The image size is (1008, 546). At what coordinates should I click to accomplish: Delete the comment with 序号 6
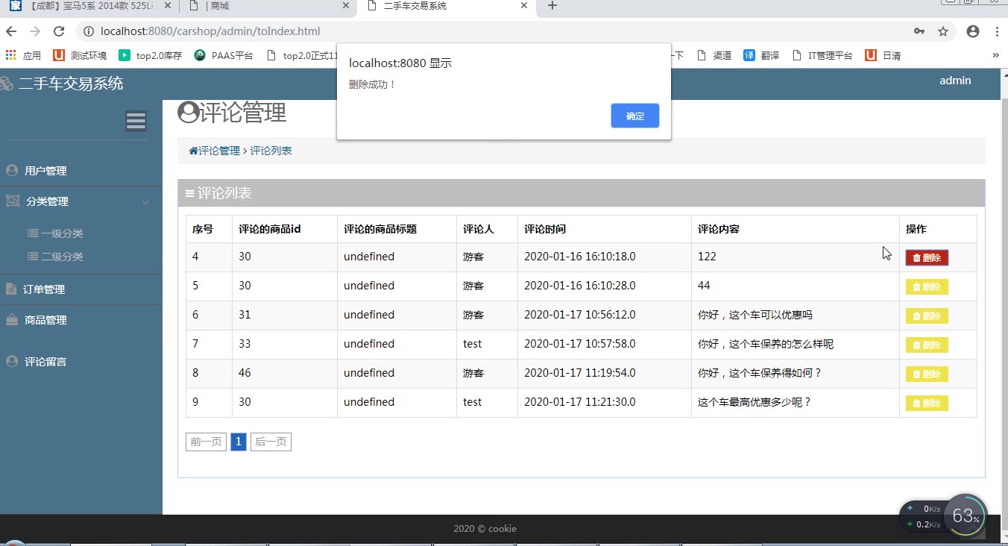pyautogui.click(x=927, y=316)
